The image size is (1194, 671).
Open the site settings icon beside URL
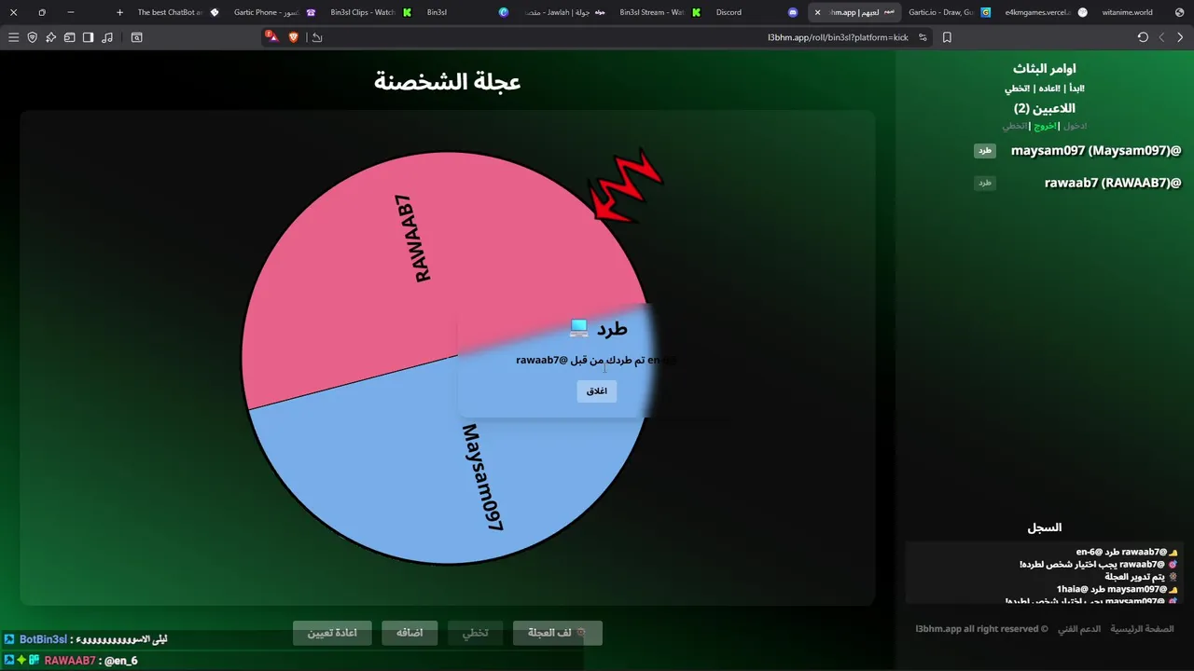[x=923, y=37]
